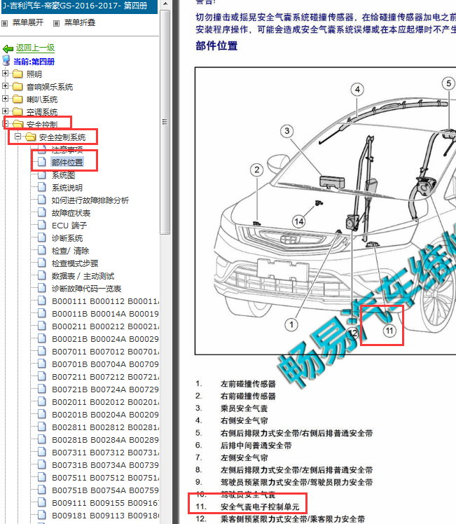Open fault code B00281B B00284A entry
456x524 pixels.
(105, 440)
